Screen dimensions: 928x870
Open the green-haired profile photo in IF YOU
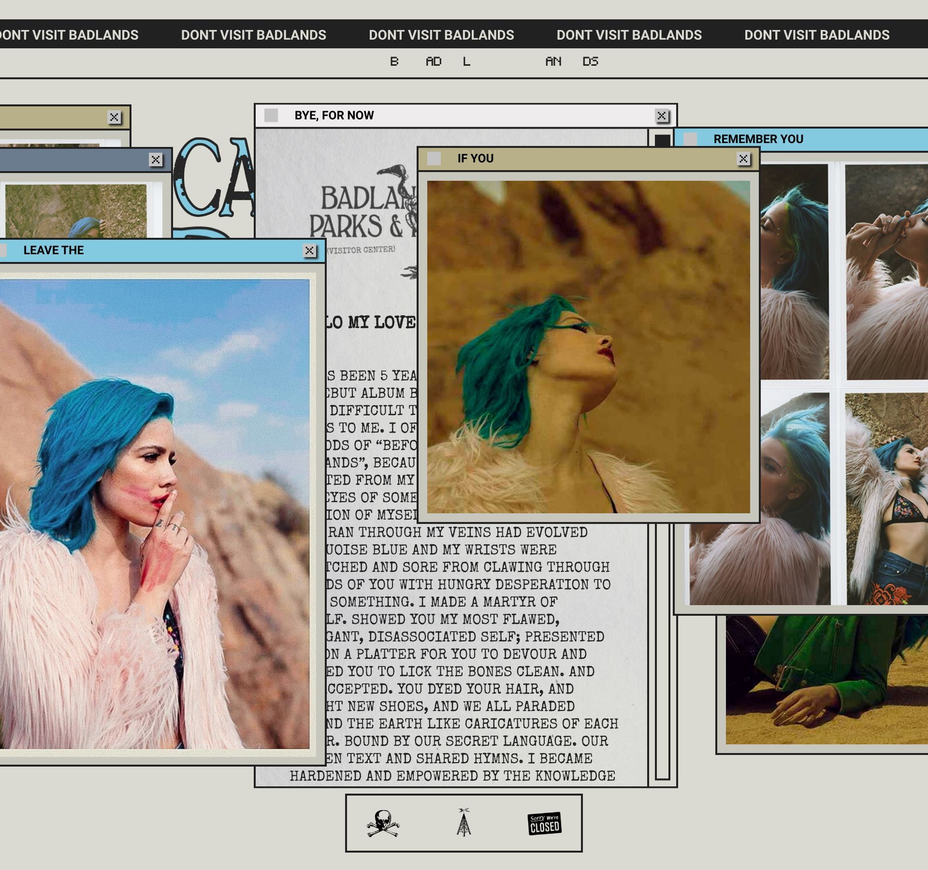click(x=588, y=347)
